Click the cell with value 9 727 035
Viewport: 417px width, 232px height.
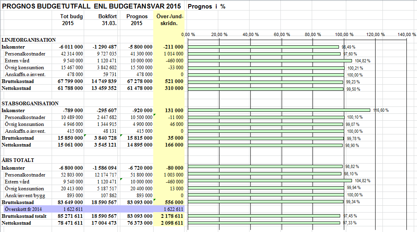106,54
